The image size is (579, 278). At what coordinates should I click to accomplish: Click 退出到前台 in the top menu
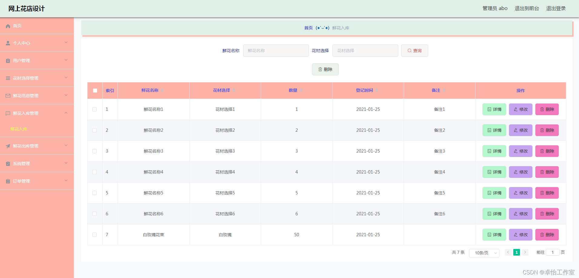click(x=527, y=8)
